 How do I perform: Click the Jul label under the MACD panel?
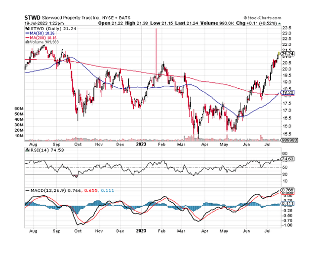coord(267,231)
